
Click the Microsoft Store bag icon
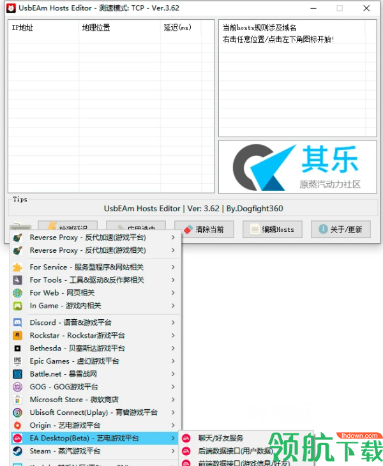click(17, 400)
